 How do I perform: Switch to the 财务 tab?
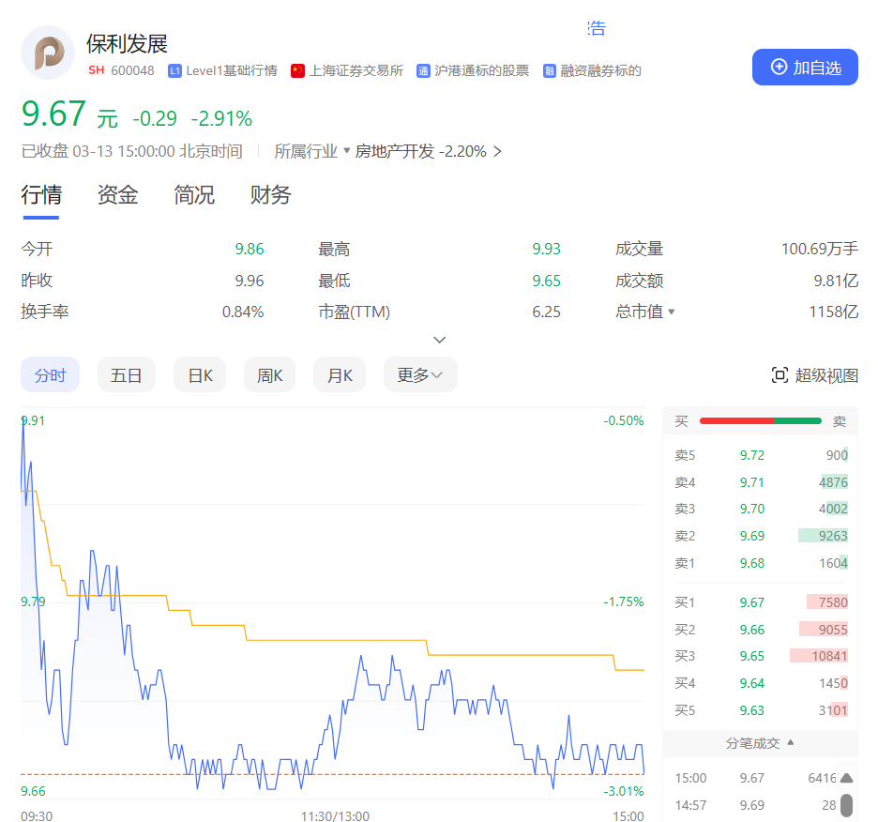point(270,195)
